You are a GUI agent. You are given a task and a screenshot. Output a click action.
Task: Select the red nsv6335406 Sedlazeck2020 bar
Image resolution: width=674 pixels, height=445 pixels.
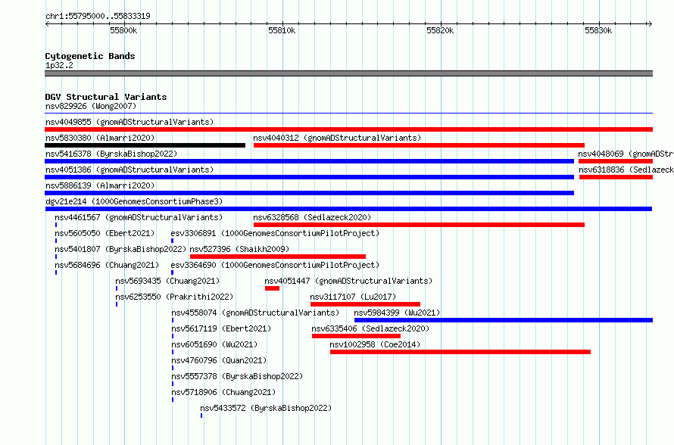(357, 336)
